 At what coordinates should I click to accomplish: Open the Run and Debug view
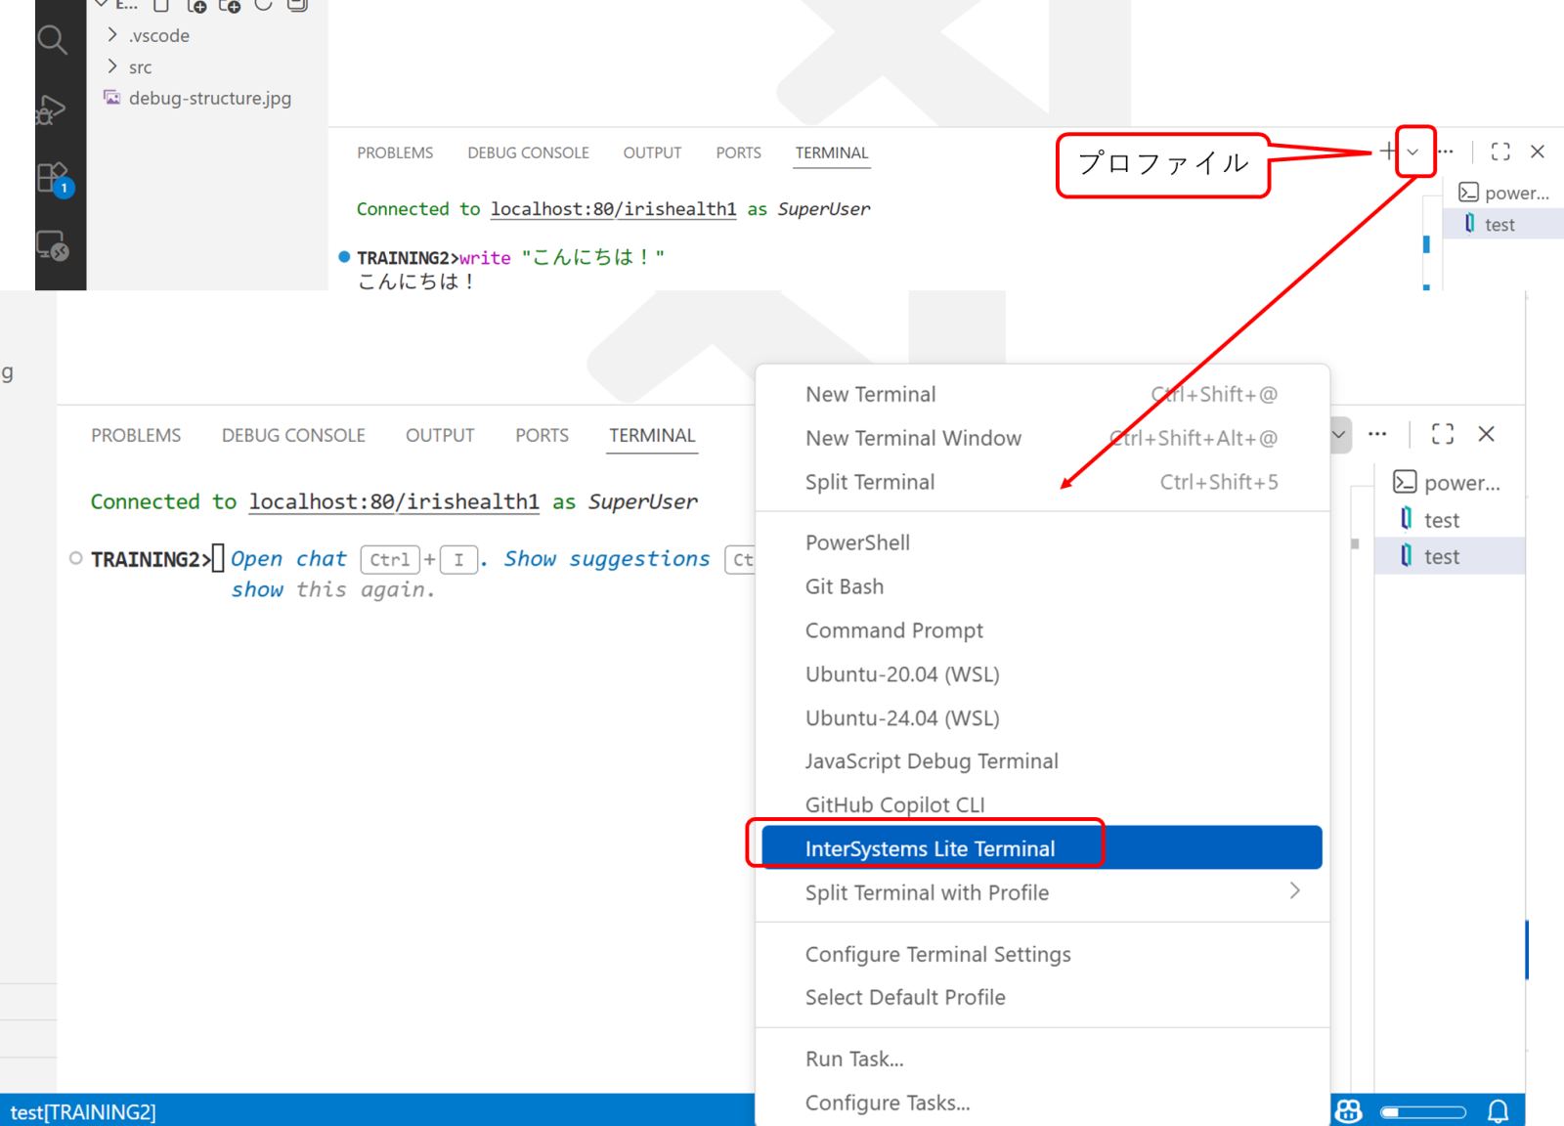pyautogui.click(x=51, y=110)
